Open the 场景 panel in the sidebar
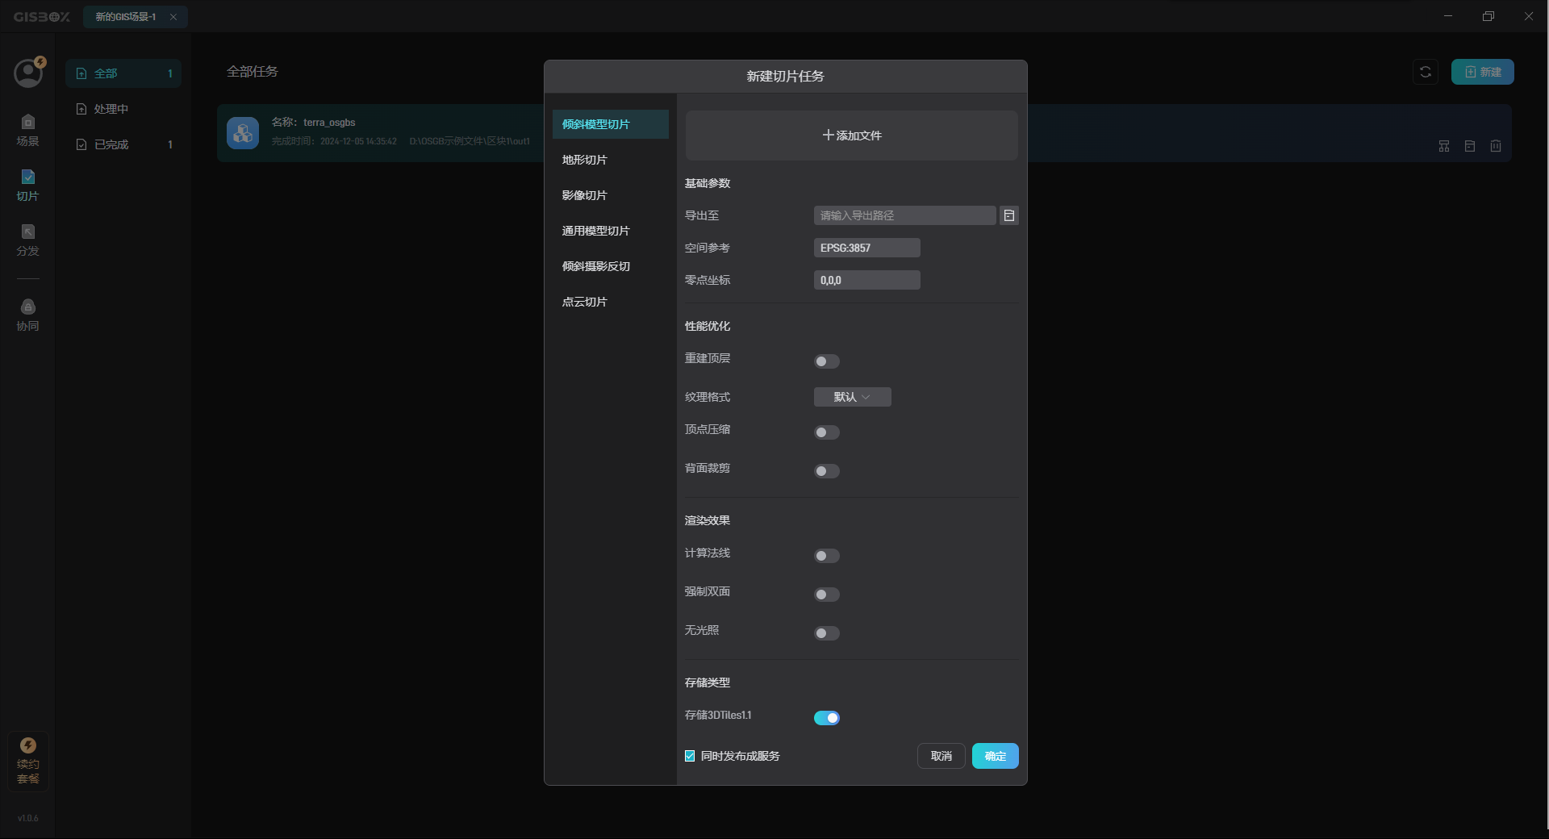1549x839 pixels. click(27, 131)
